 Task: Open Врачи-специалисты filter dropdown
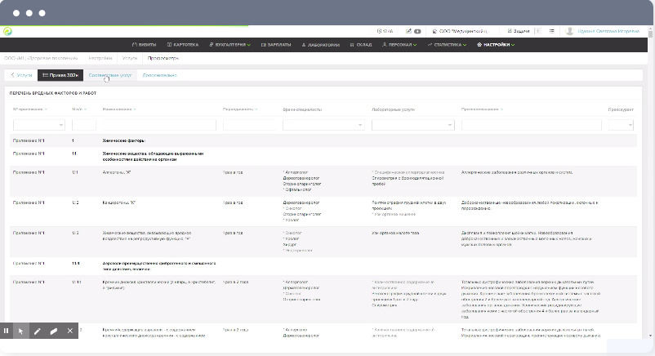[x=323, y=125]
